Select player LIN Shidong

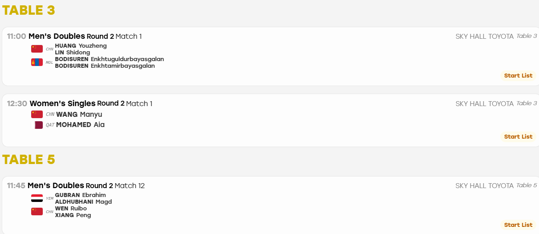(x=72, y=53)
